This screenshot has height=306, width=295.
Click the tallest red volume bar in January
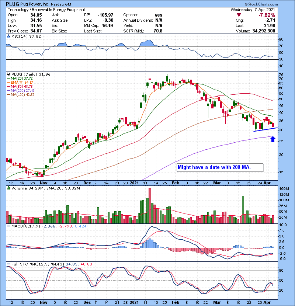(x=150, y=206)
